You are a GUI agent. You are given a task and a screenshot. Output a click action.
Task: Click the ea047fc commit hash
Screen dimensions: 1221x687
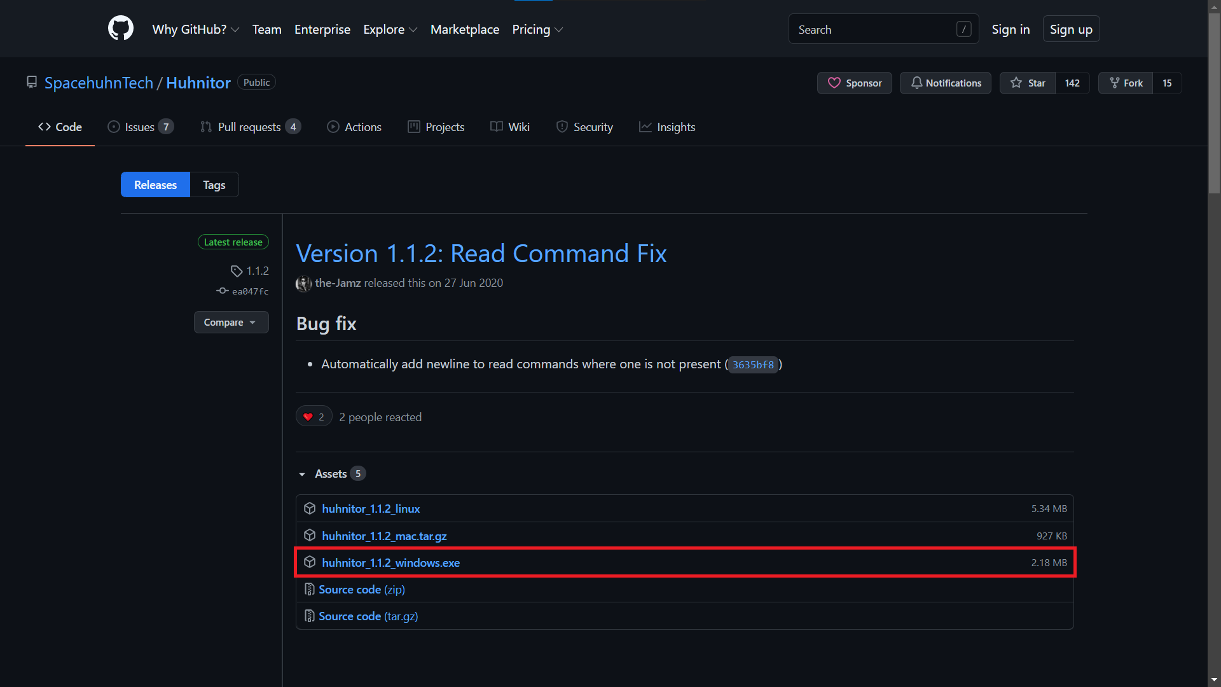click(250, 291)
